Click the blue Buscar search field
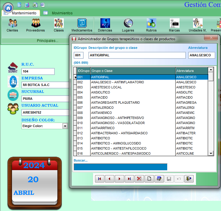The image size is (221, 211). pyautogui.click(x=120, y=167)
